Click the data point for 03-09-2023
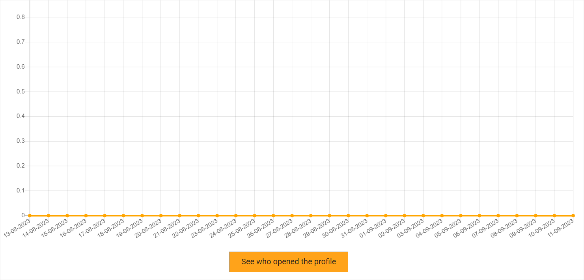Screen dimensions: 584x280 point(423,215)
